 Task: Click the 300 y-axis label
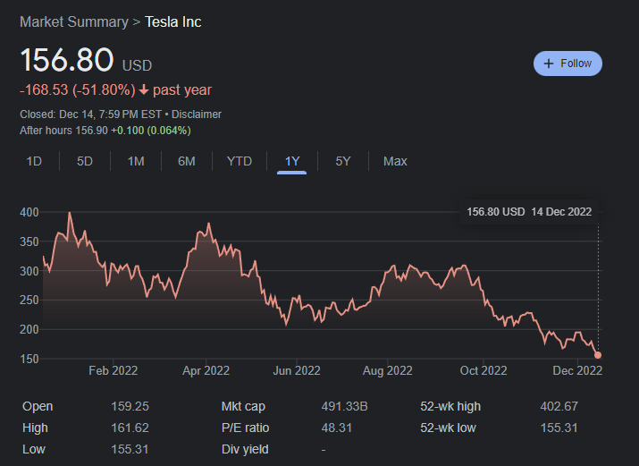[29, 271]
